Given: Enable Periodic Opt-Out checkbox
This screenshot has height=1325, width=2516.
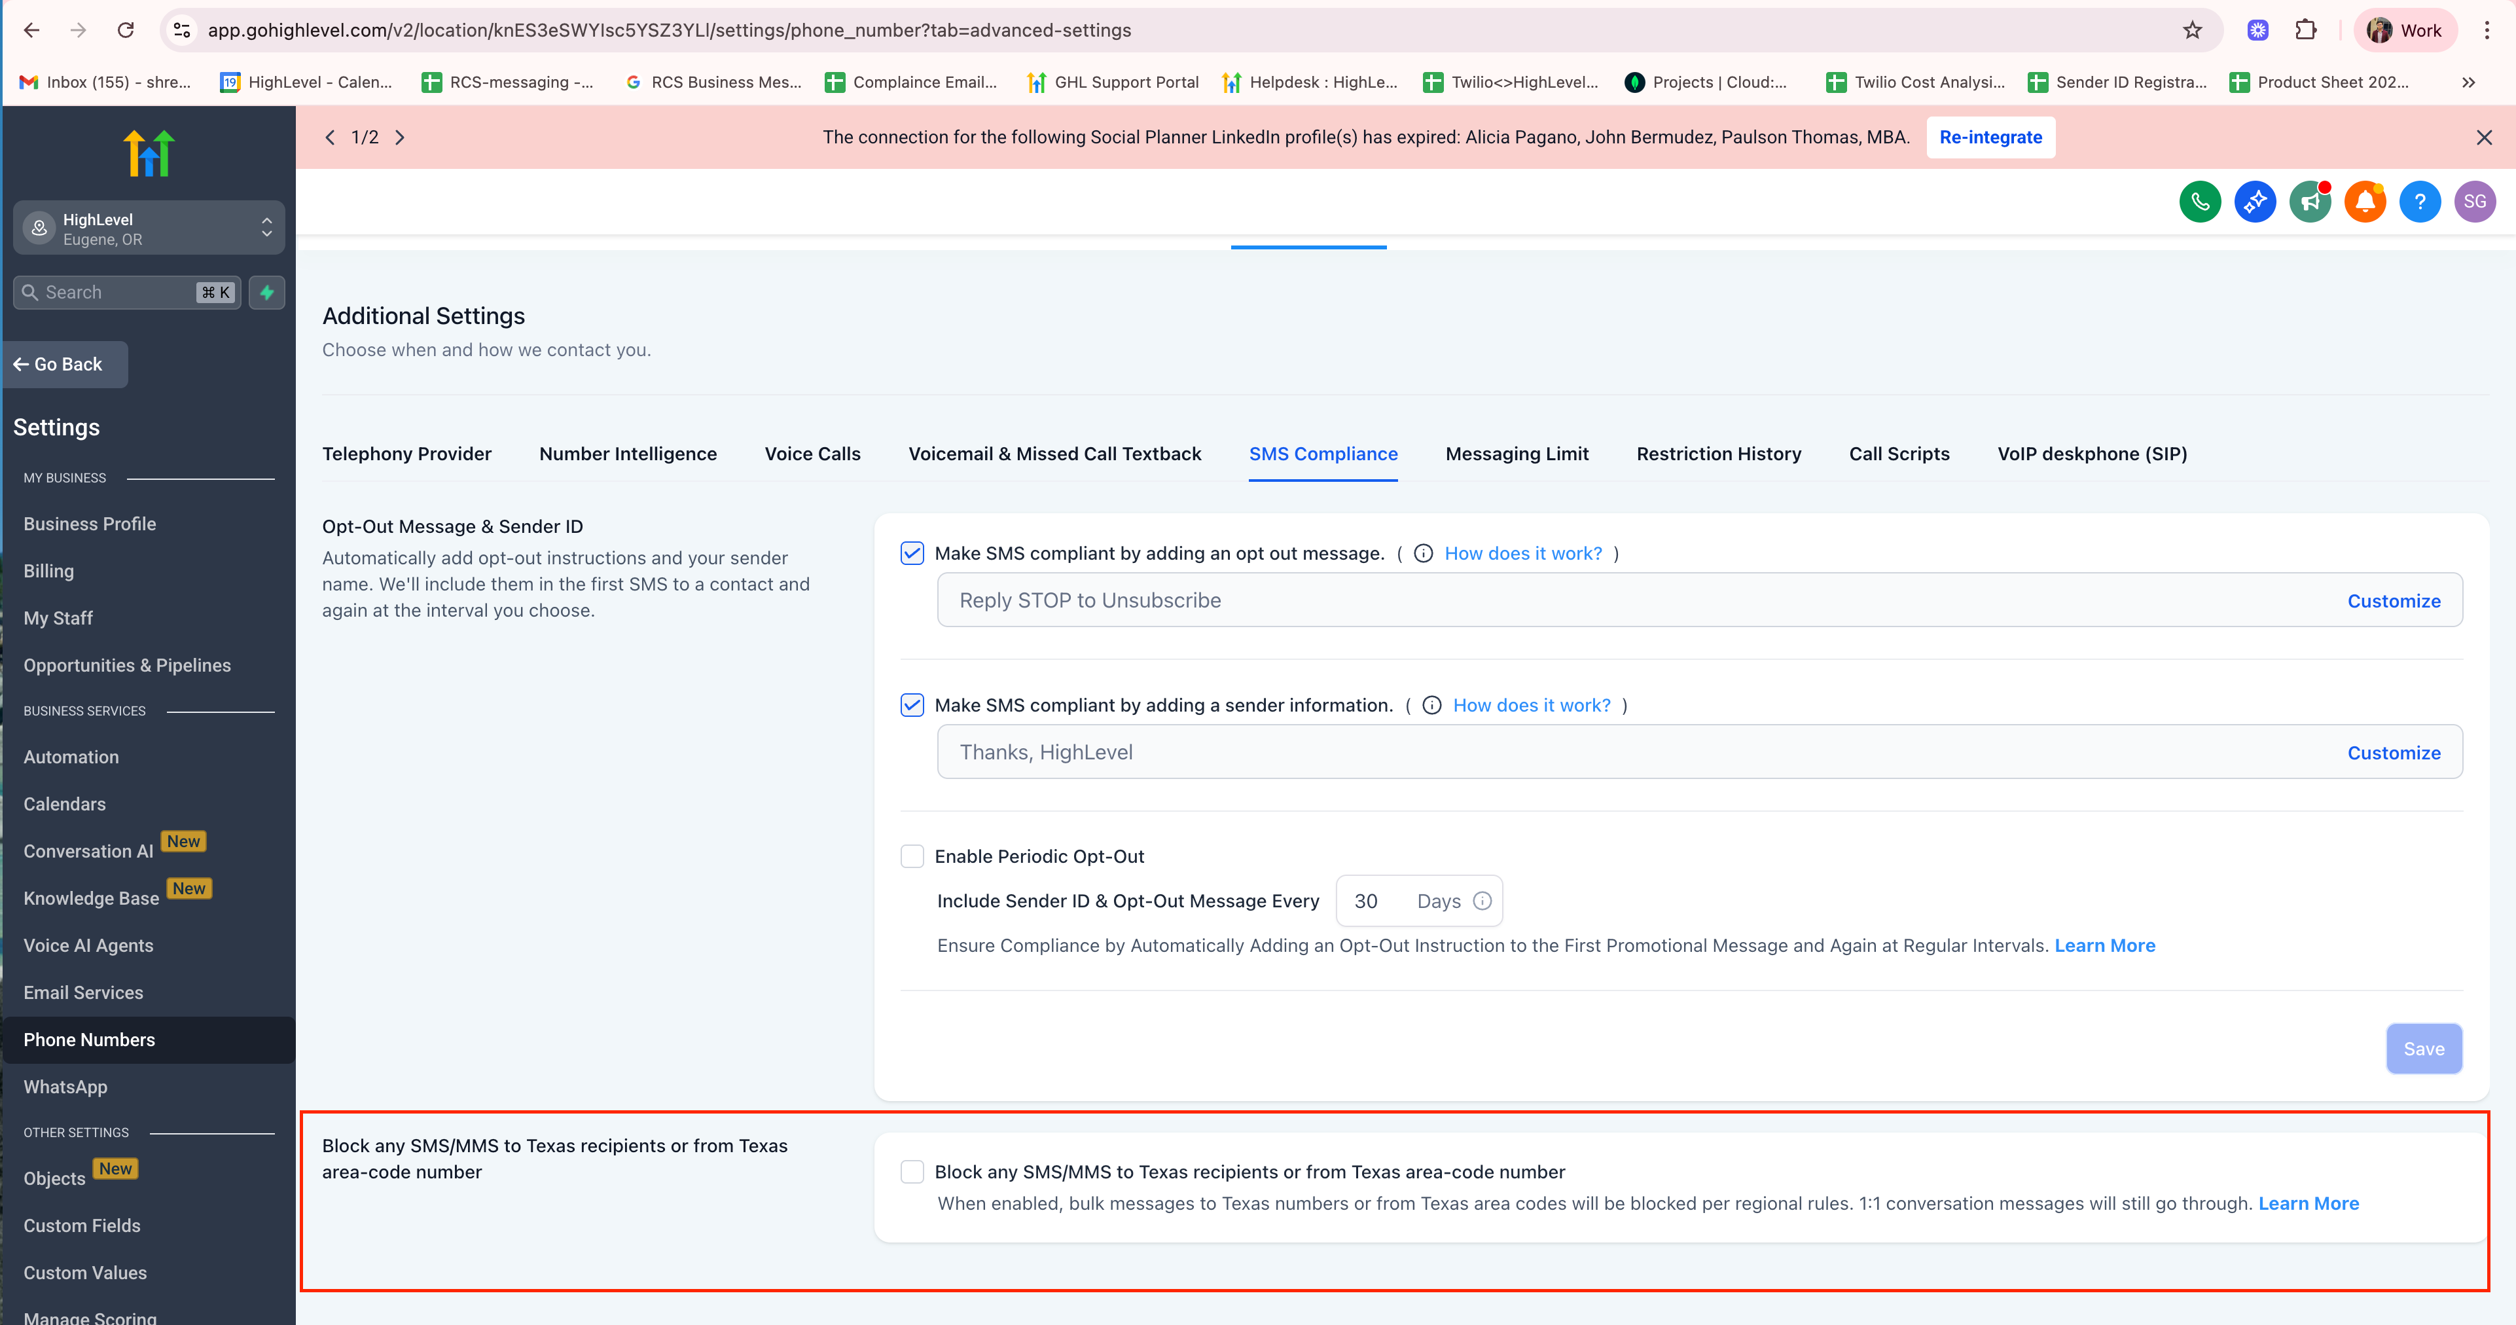Looking at the screenshot, I should (912, 855).
